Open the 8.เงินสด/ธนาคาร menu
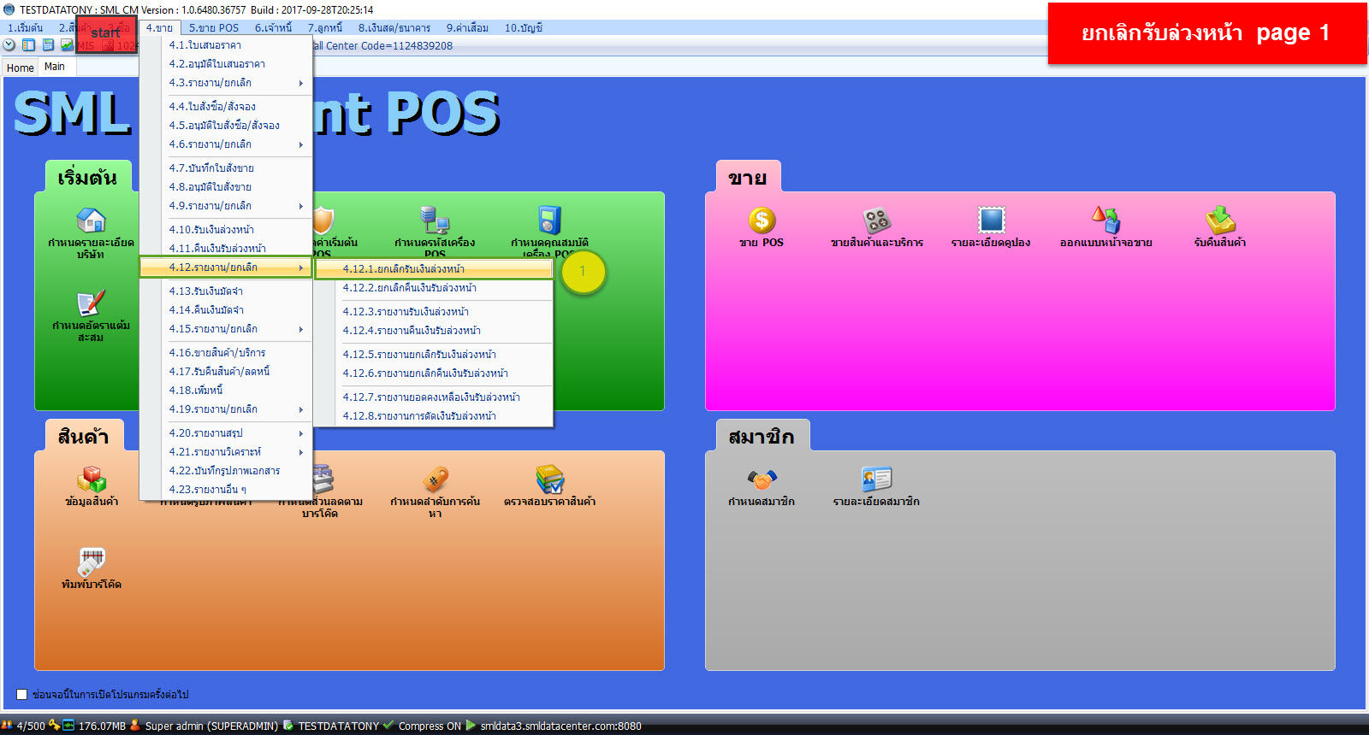 pos(394,28)
